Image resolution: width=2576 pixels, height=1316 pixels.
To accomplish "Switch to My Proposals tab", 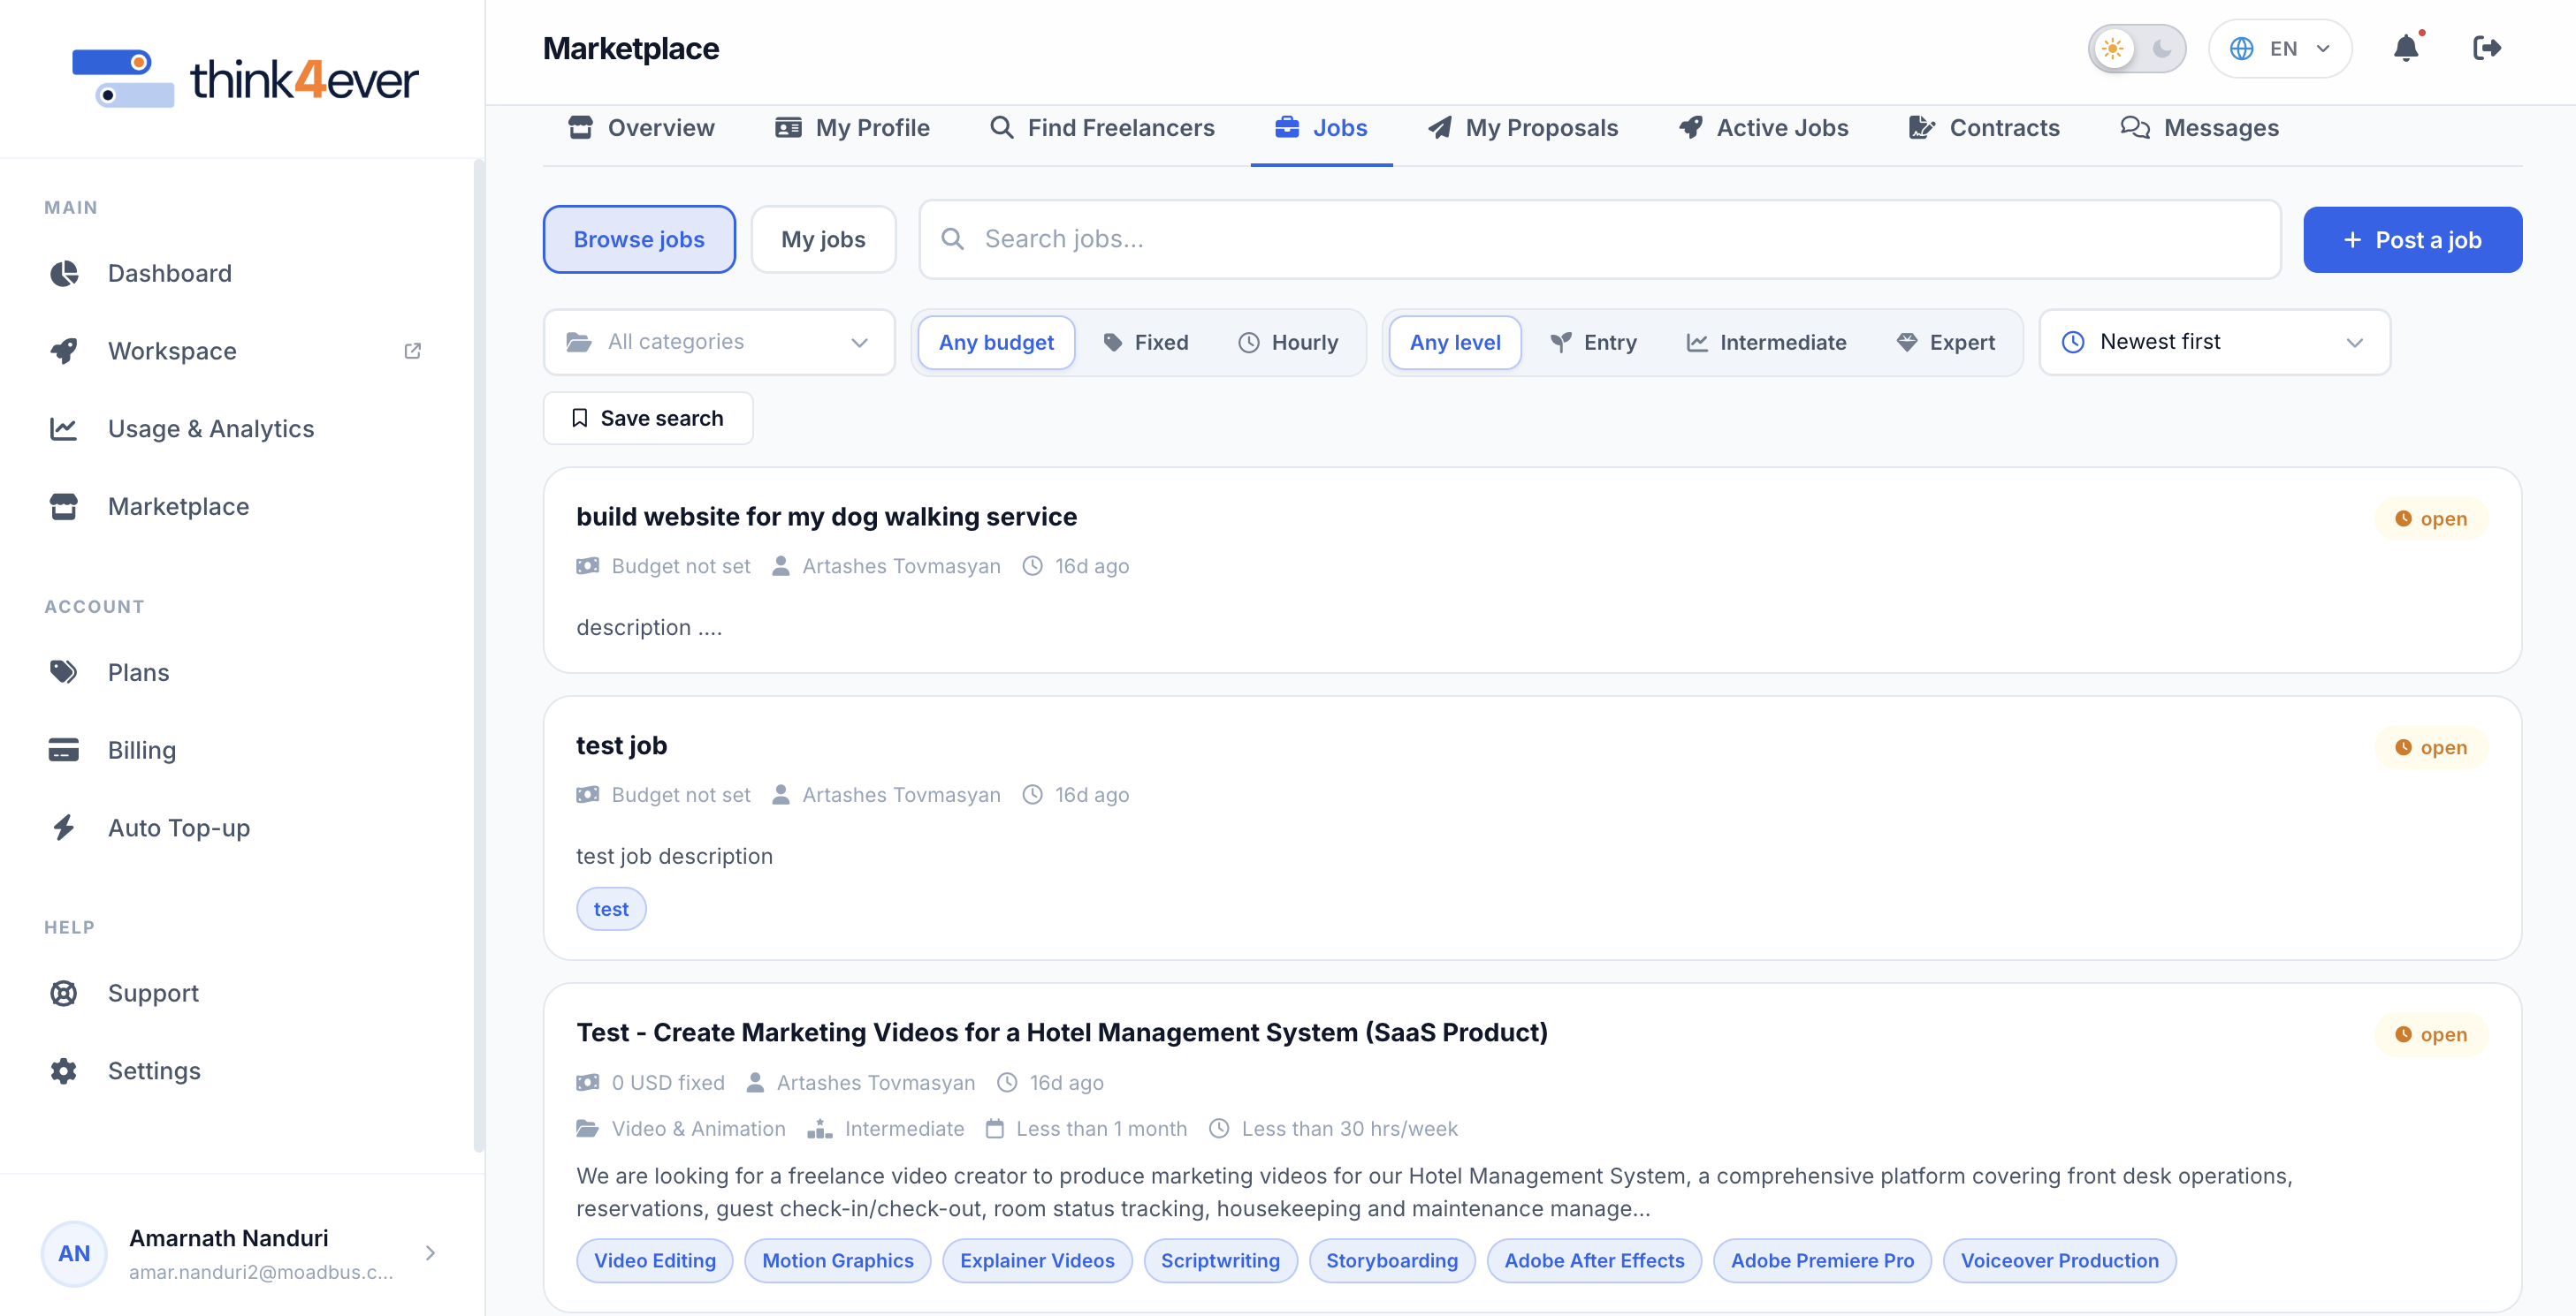I will (x=1522, y=128).
